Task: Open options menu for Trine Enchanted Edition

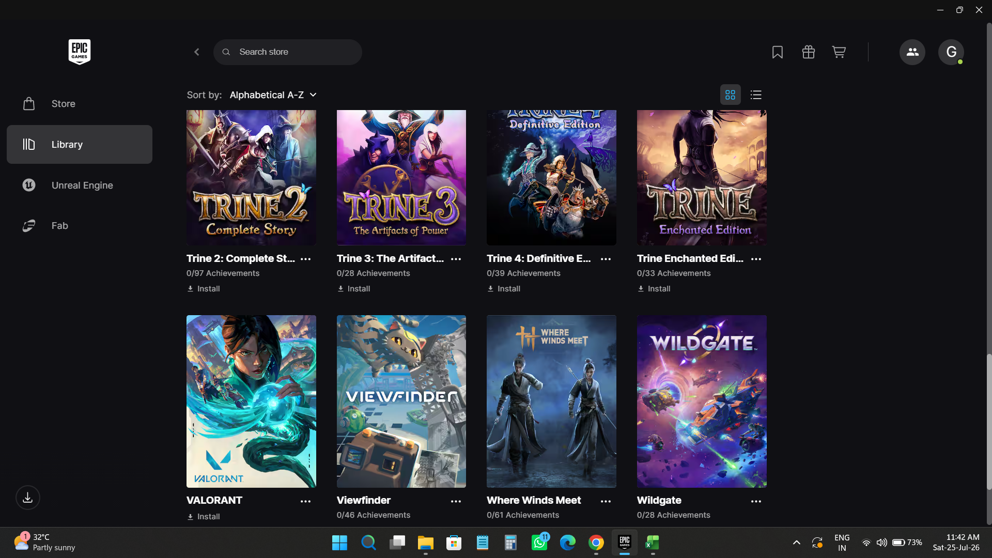Action: [x=756, y=259]
